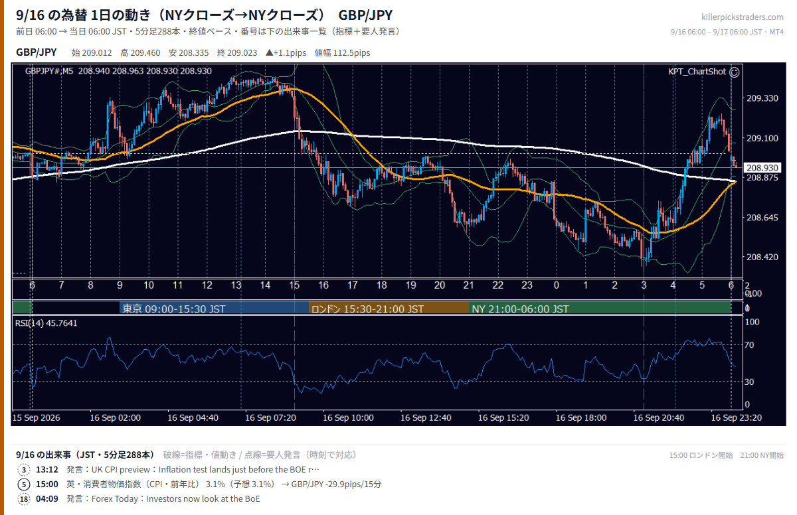The height and width of the screenshot is (515, 797).
Task: Click the circled number 3 event marker
Action: pyautogui.click(x=25, y=470)
